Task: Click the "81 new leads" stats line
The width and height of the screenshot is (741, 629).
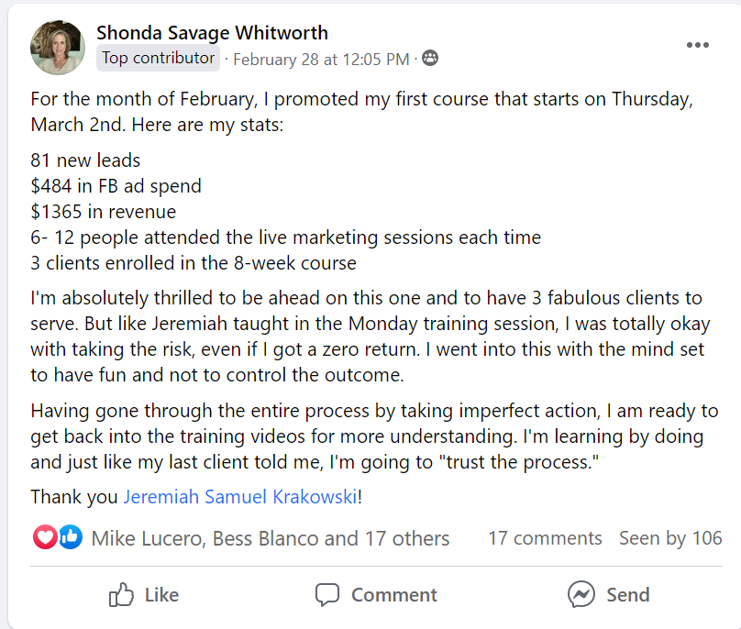Action: (85, 160)
